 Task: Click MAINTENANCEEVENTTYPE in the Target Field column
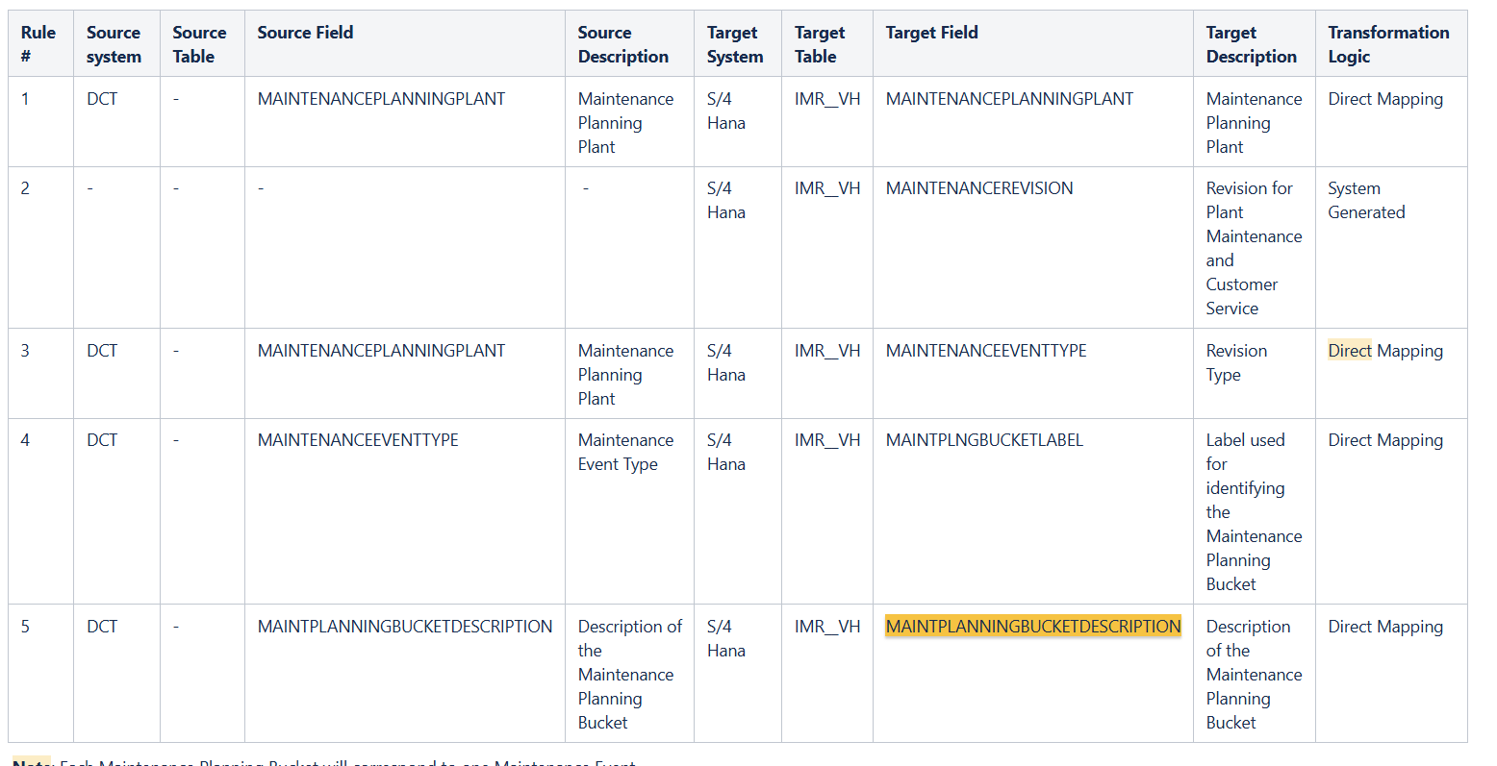[986, 351]
